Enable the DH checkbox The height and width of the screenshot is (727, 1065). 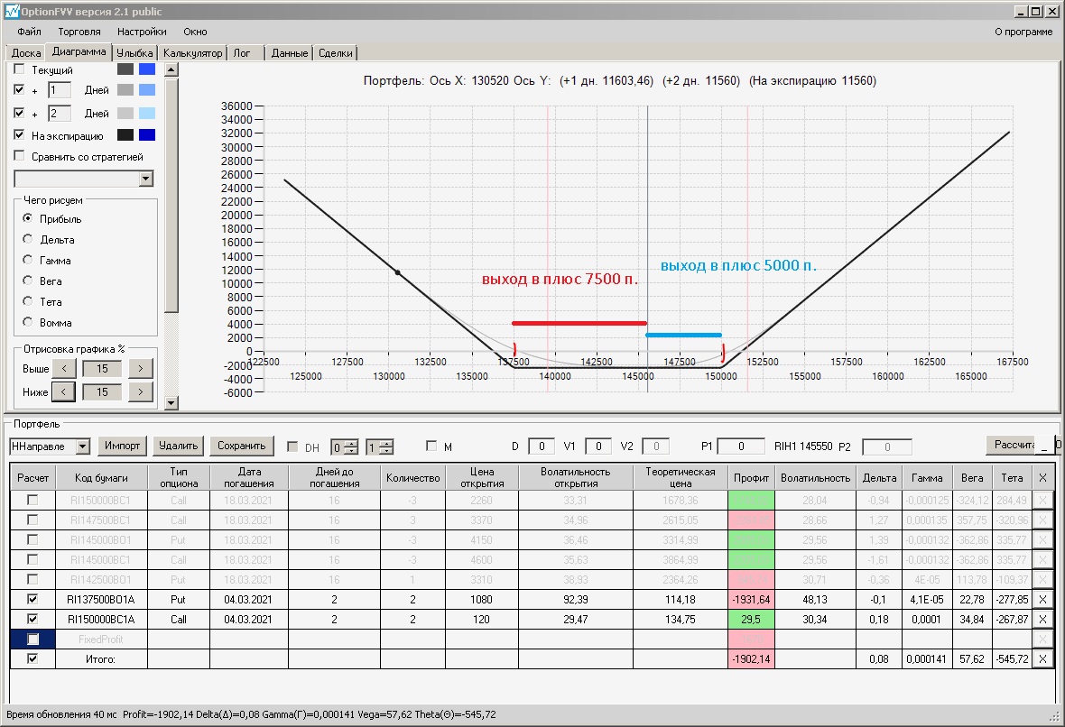click(x=292, y=446)
